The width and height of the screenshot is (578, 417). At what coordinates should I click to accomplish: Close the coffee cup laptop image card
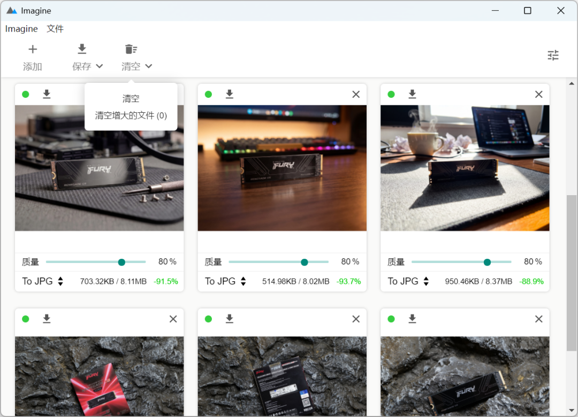click(538, 94)
